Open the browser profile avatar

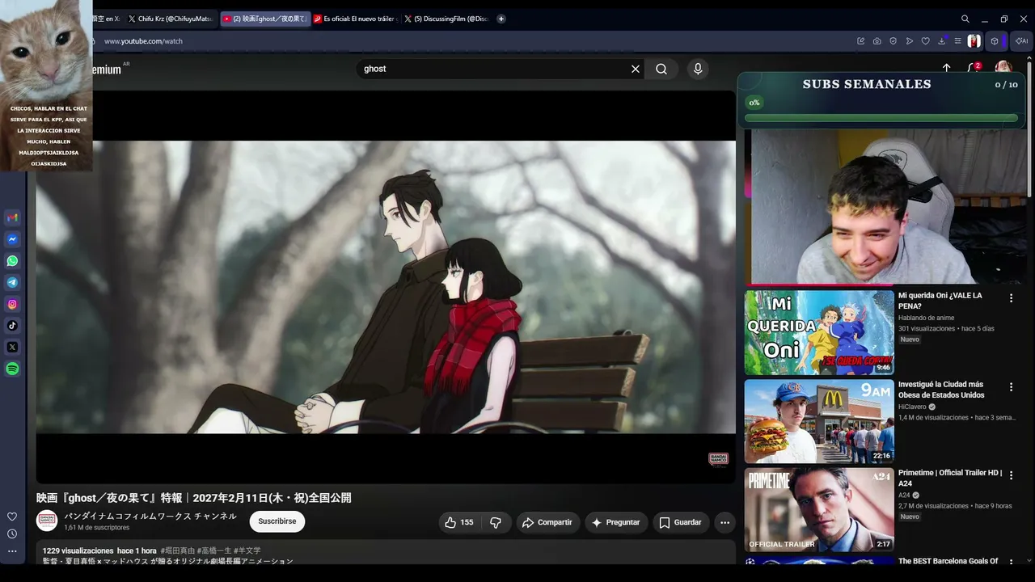(974, 41)
